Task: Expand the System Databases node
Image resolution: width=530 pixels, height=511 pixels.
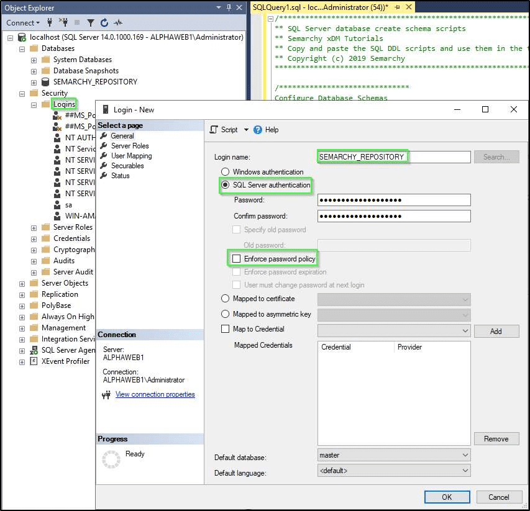Action: [34, 60]
